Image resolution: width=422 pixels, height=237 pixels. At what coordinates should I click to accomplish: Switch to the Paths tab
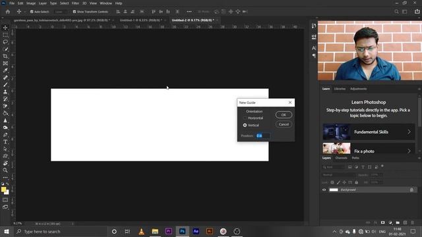[x=355, y=158]
